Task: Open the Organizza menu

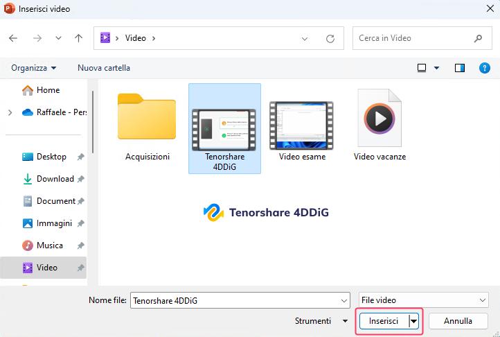Action: coord(34,68)
